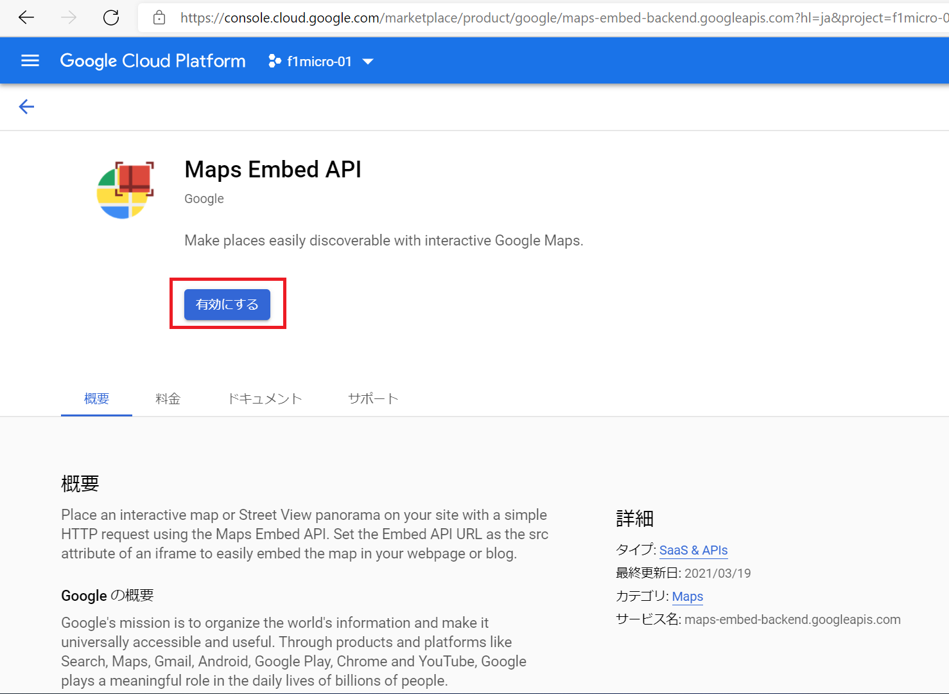Click the Maps Embed API title
Image resolution: width=949 pixels, height=694 pixels.
(x=273, y=170)
